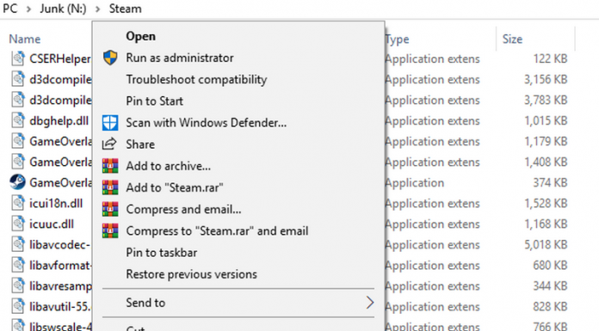Click file icon of the 1,179 KB GameOverlay file

pos(18,141)
